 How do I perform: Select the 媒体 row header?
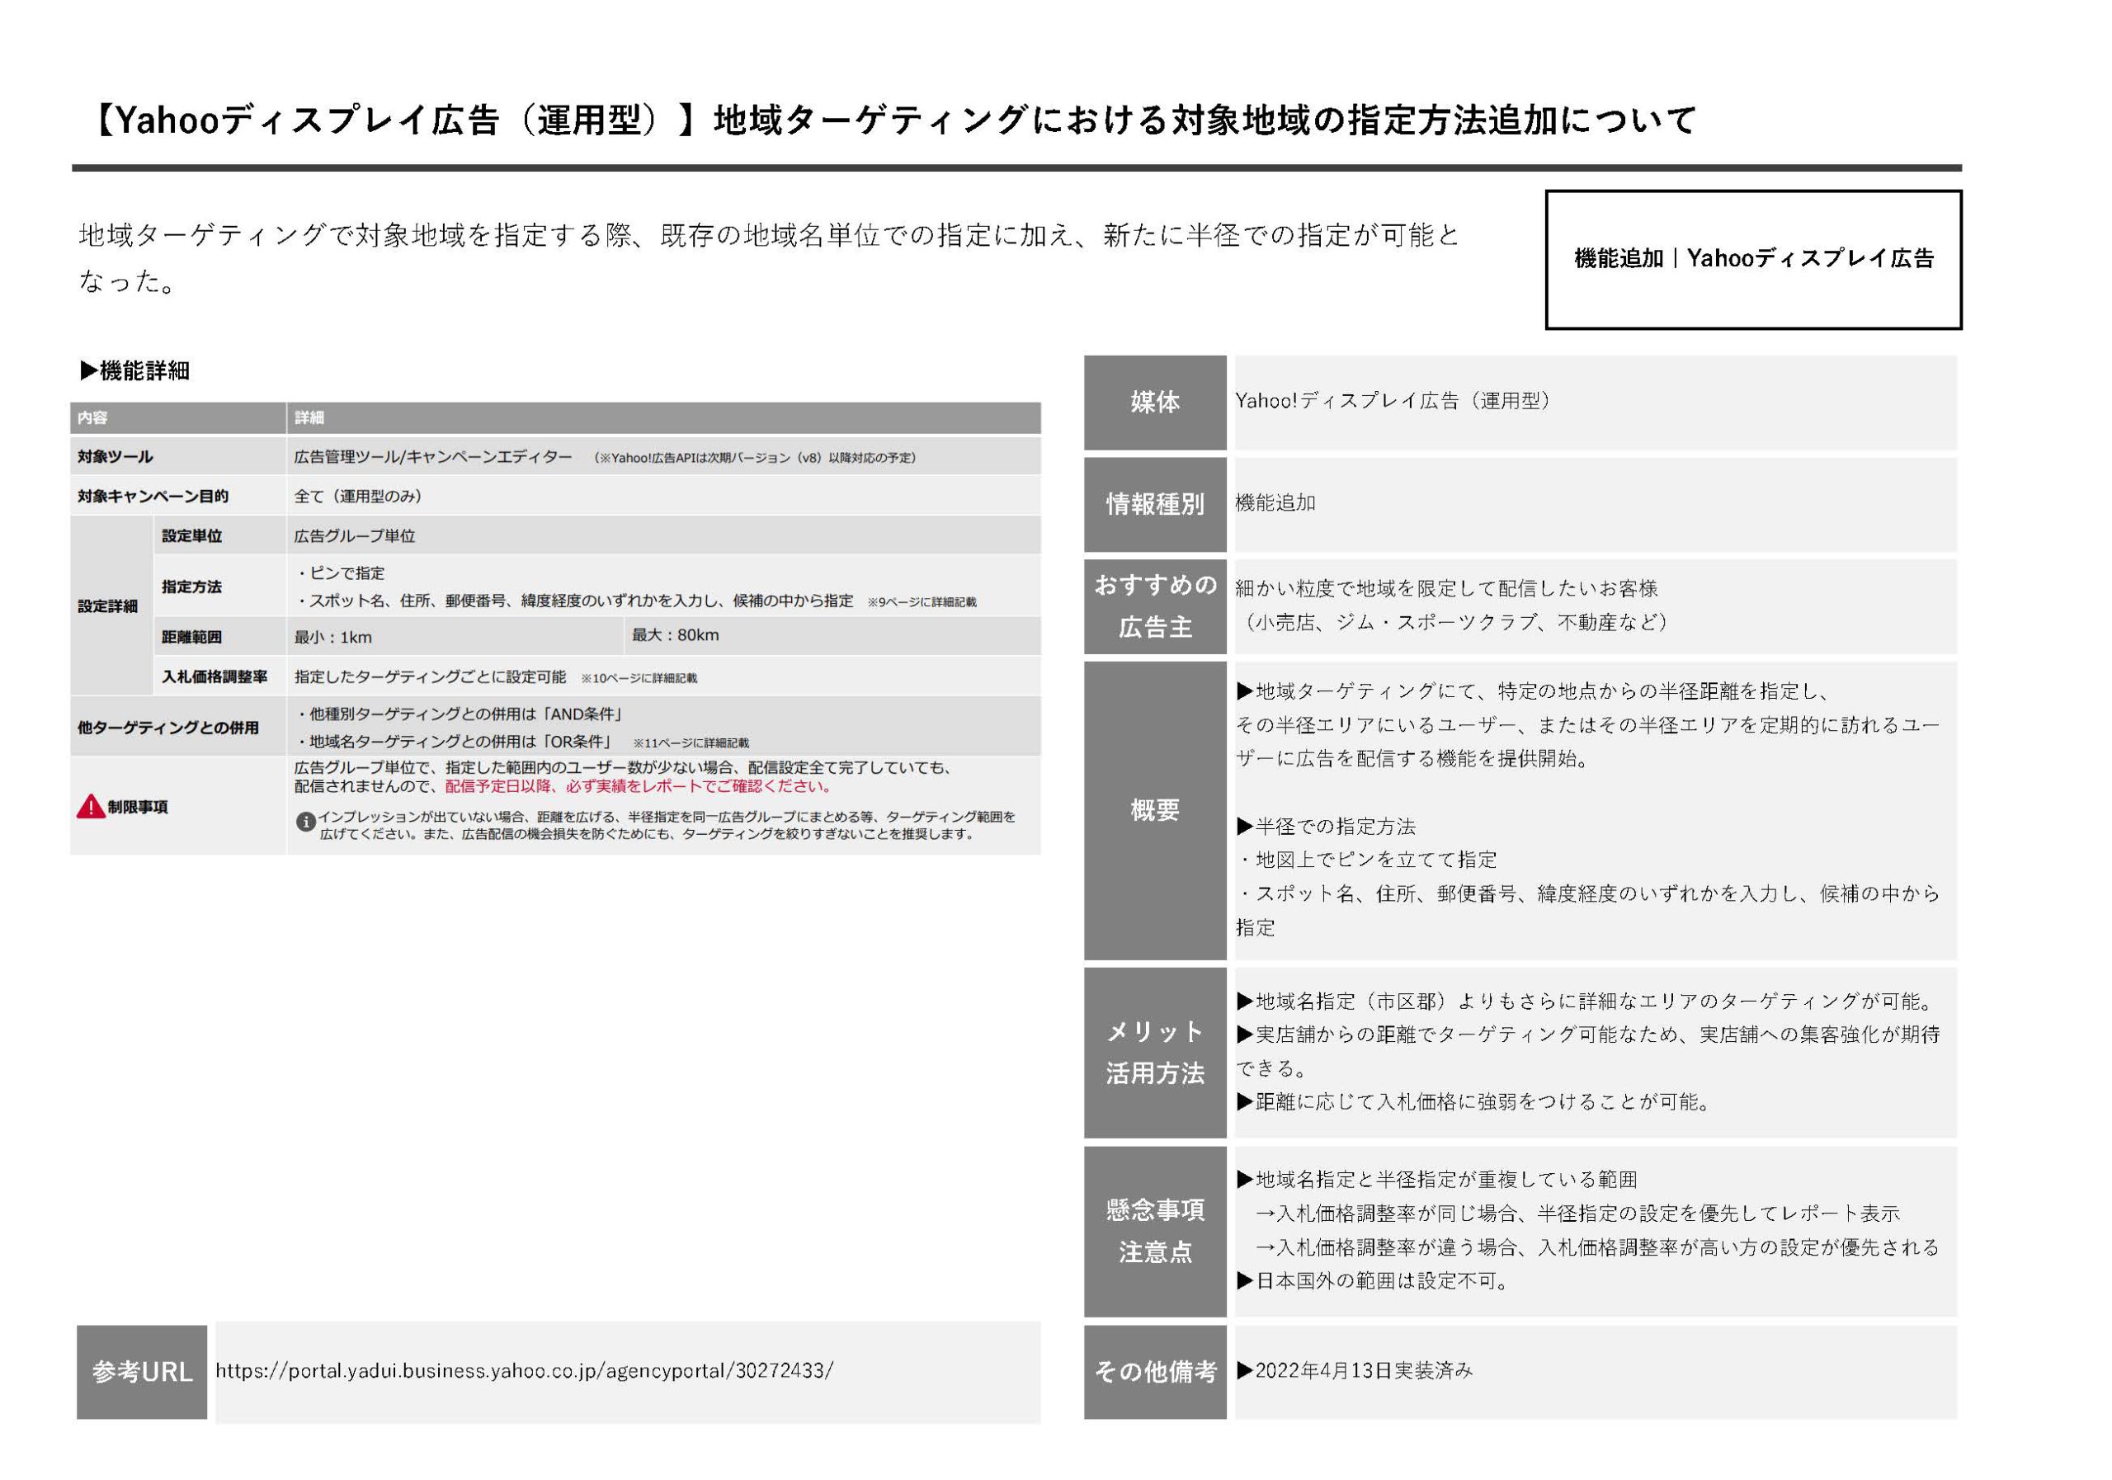coord(1154,402)
